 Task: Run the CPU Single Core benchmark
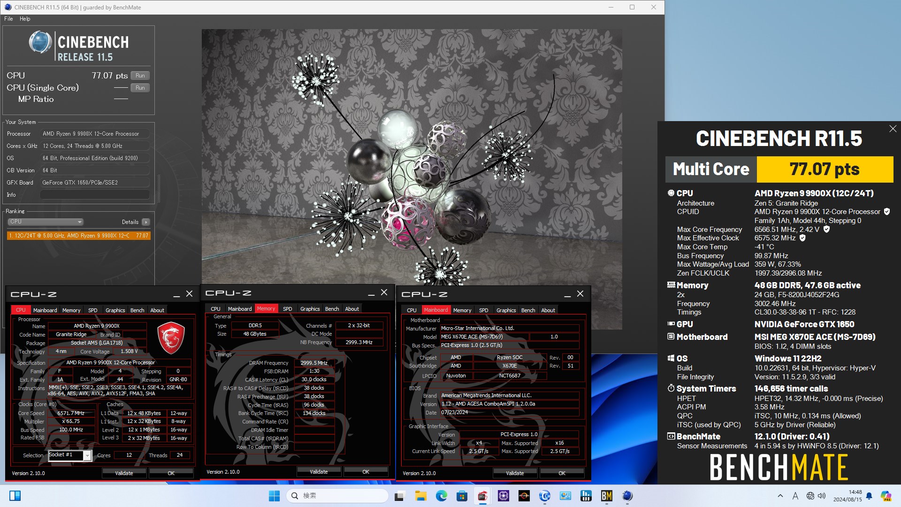[140, 88]
